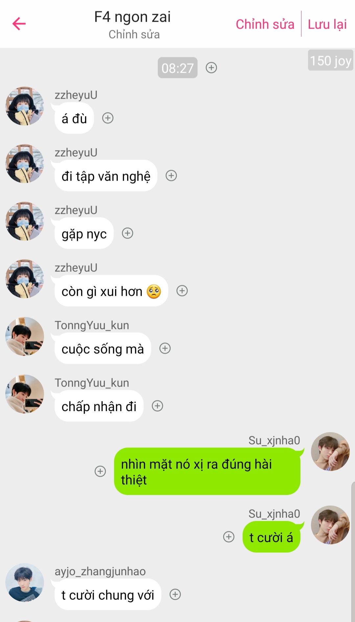Select the green "t cười á" message bubble

pos(272,537)
